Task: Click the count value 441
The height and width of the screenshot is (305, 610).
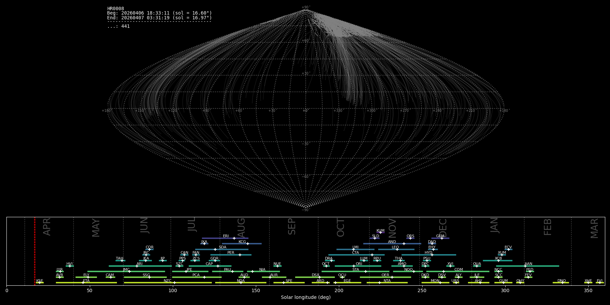Action: pyautogui.click(x=125, y=26)
